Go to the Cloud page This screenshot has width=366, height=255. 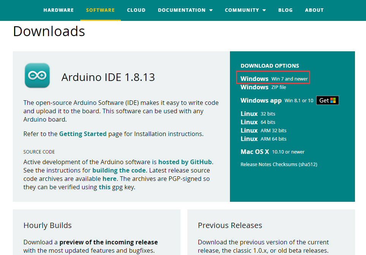coord(136,10)
